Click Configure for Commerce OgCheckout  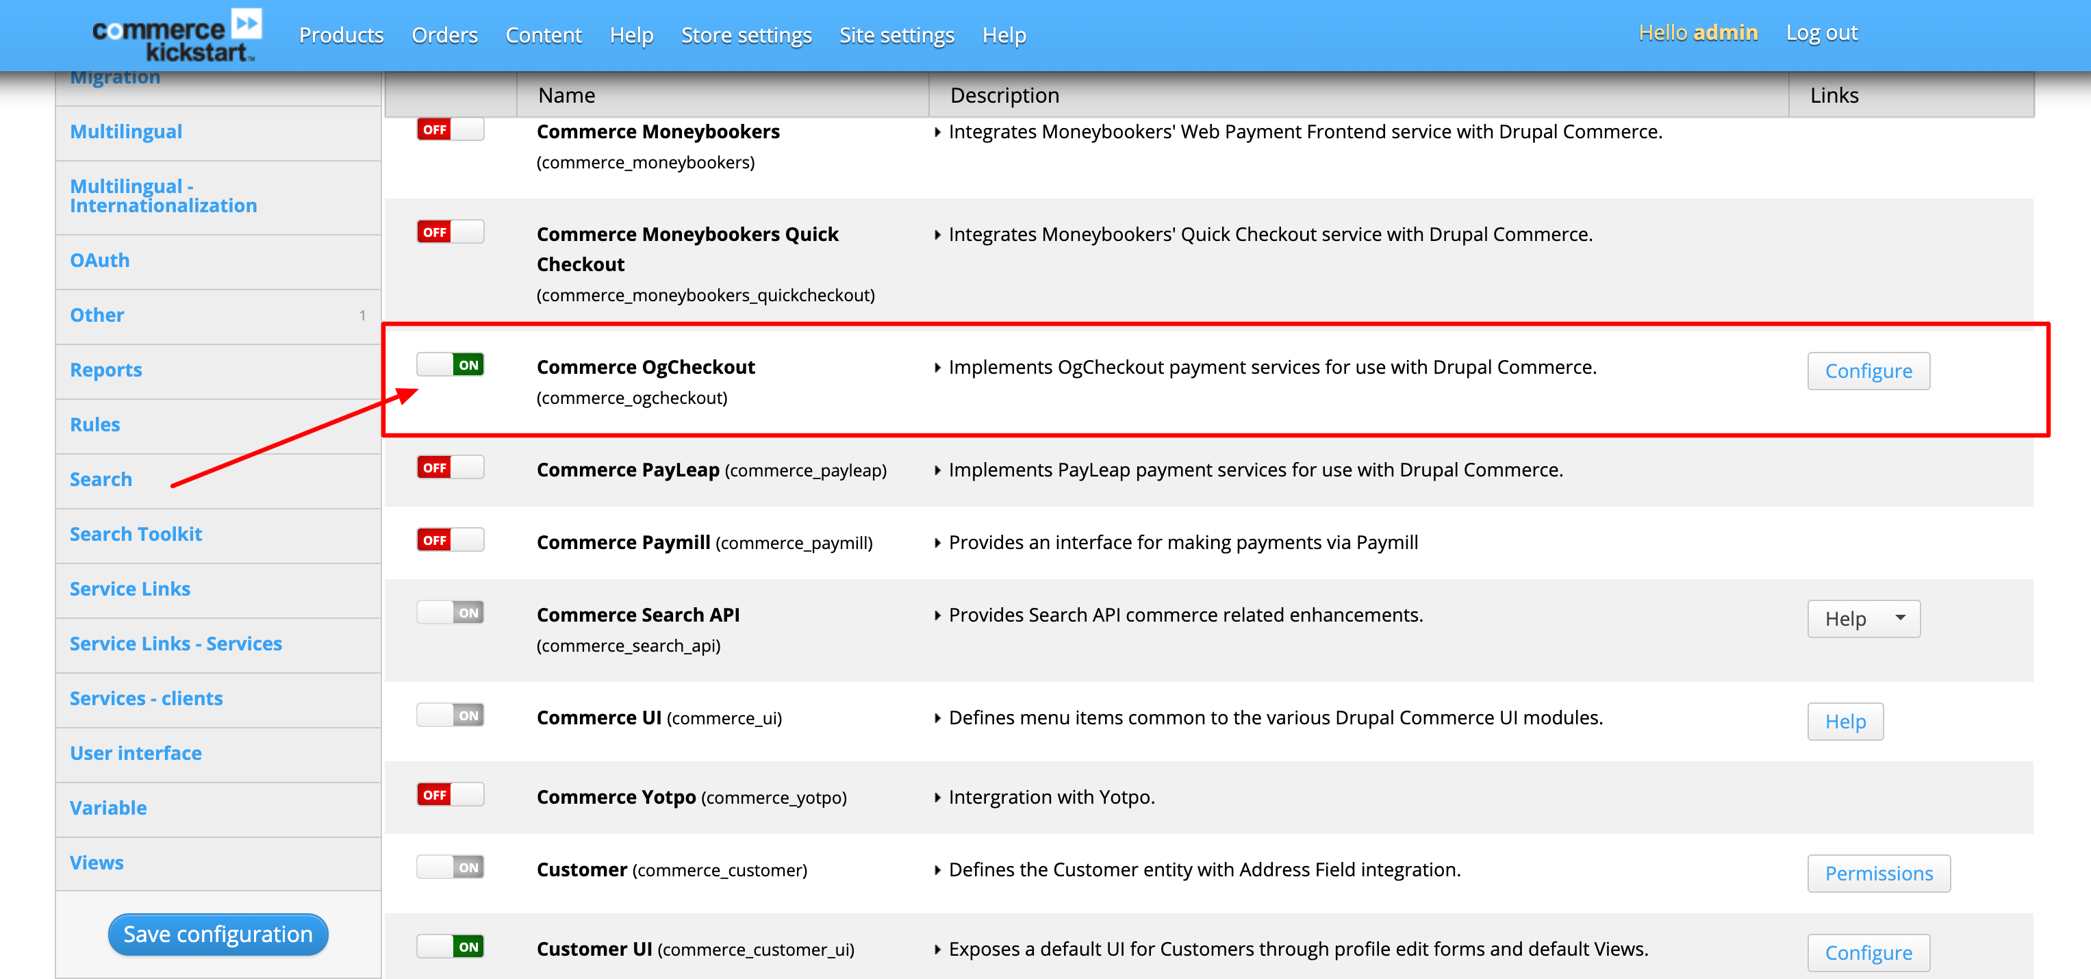(x=1868, y=371)
